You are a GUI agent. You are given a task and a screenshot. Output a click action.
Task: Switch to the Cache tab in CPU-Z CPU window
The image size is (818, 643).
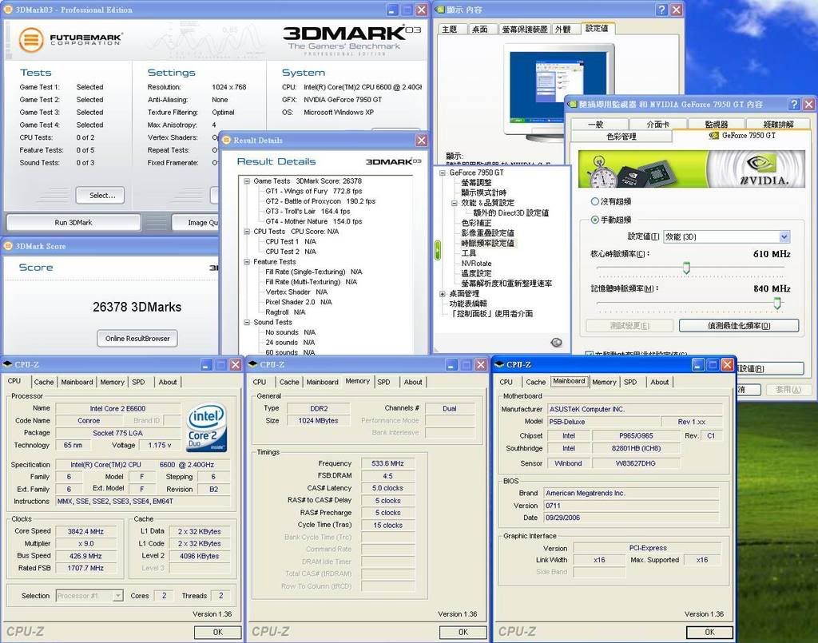point(44,382)
